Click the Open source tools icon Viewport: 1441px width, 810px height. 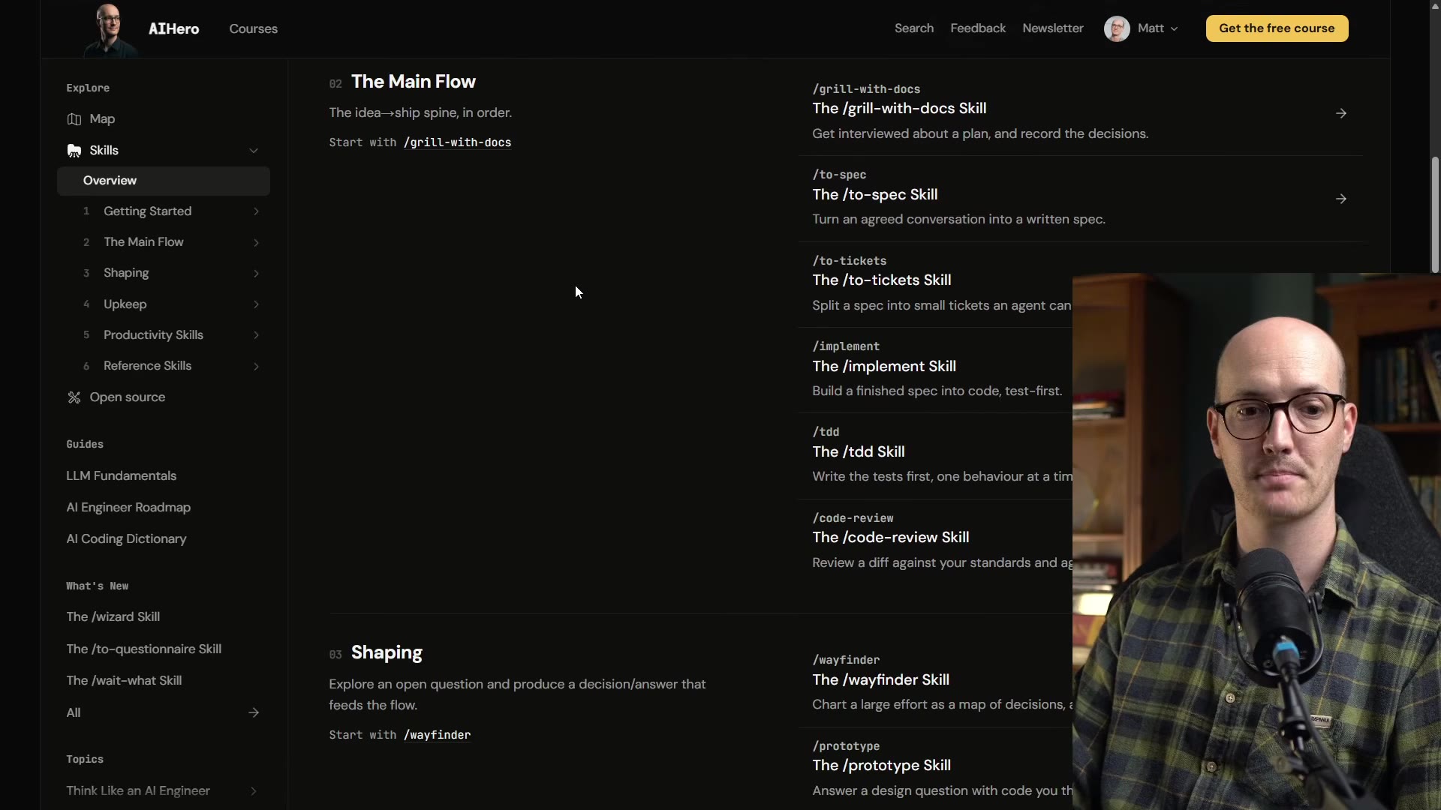74,397
